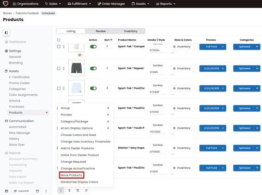Toggle Active switch for Sport-Tek Repeat shorts
Screen dimensions: 262x195
tap(93, 68)
